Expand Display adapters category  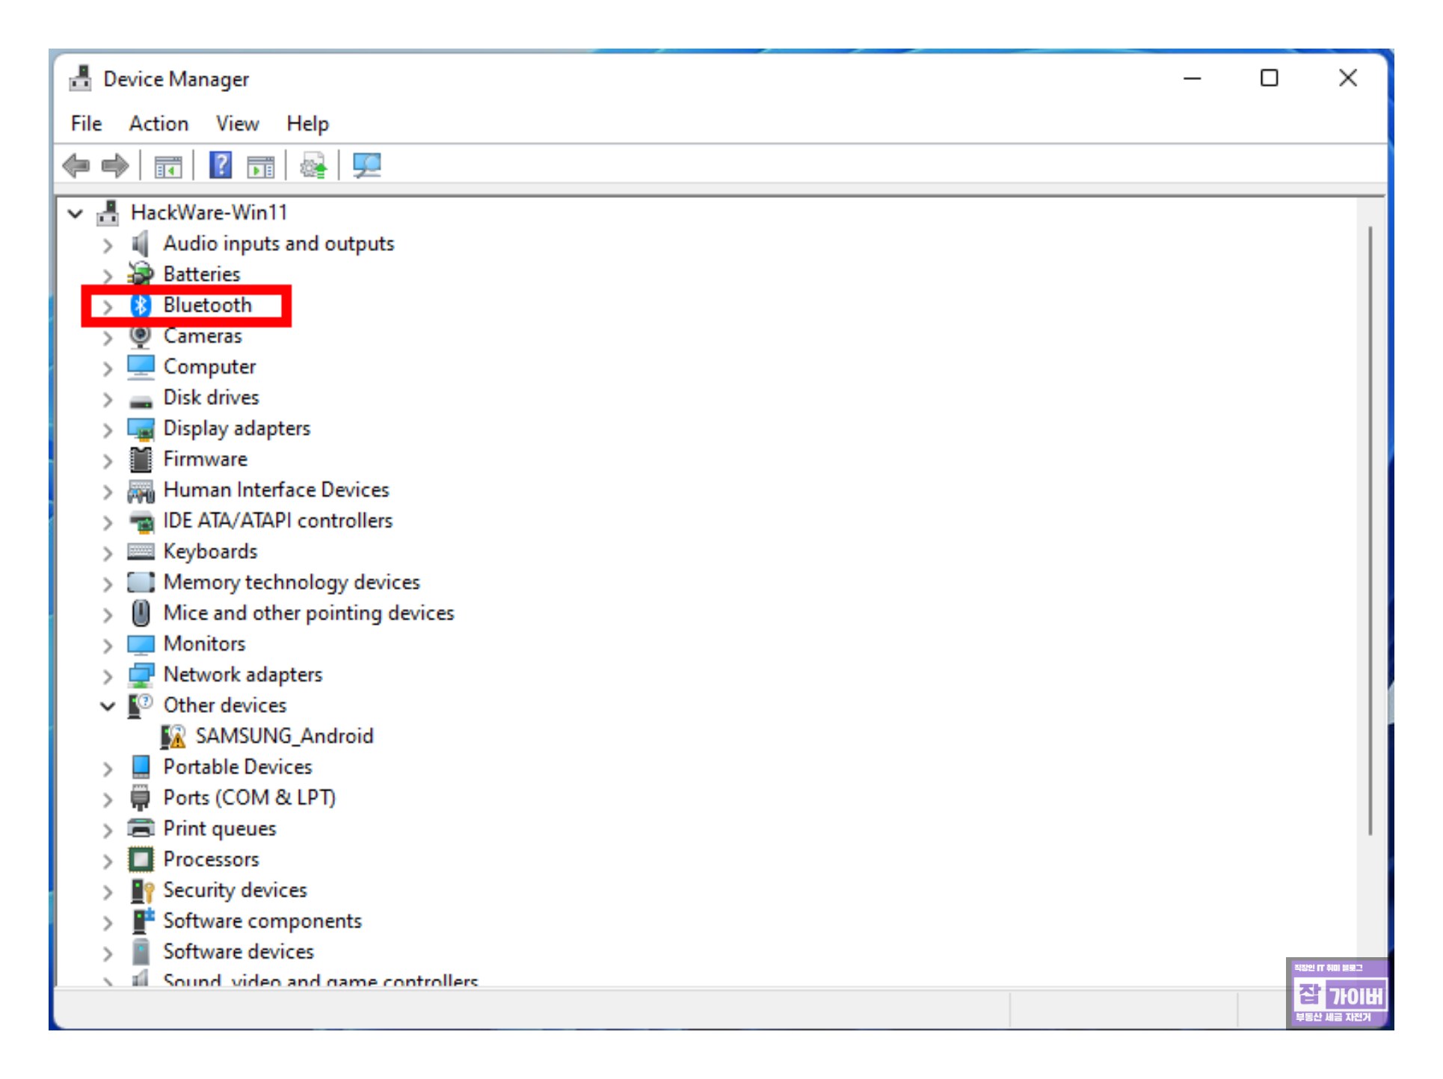click(108, 430)
